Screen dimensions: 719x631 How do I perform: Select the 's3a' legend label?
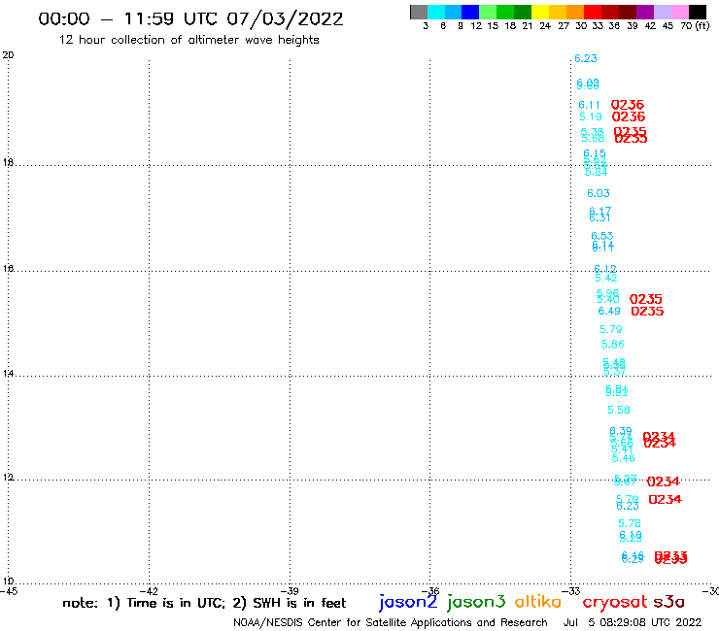point(668,602)
